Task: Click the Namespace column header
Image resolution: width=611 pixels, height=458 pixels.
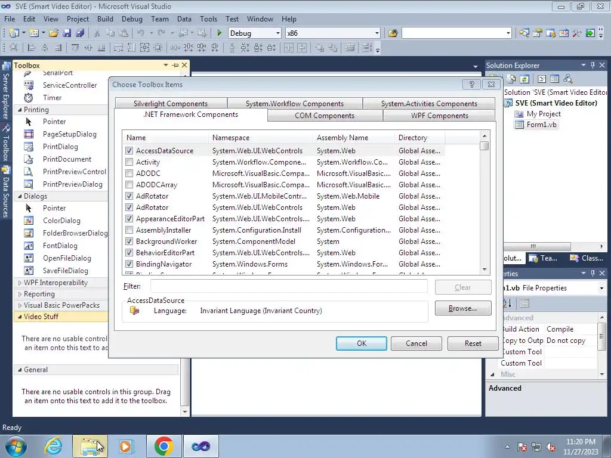Action: point(261,138)
